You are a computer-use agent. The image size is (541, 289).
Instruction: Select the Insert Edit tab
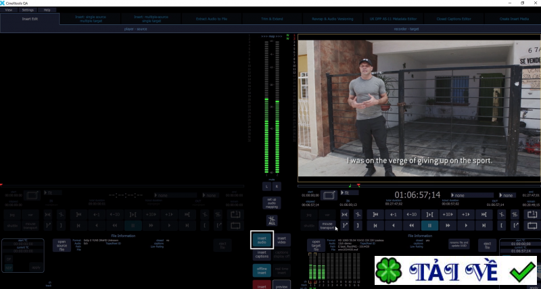(x=30, y=19)
